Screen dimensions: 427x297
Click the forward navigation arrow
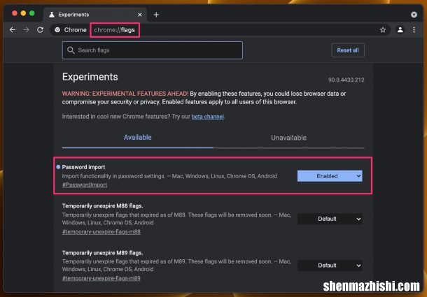[26, 29]
